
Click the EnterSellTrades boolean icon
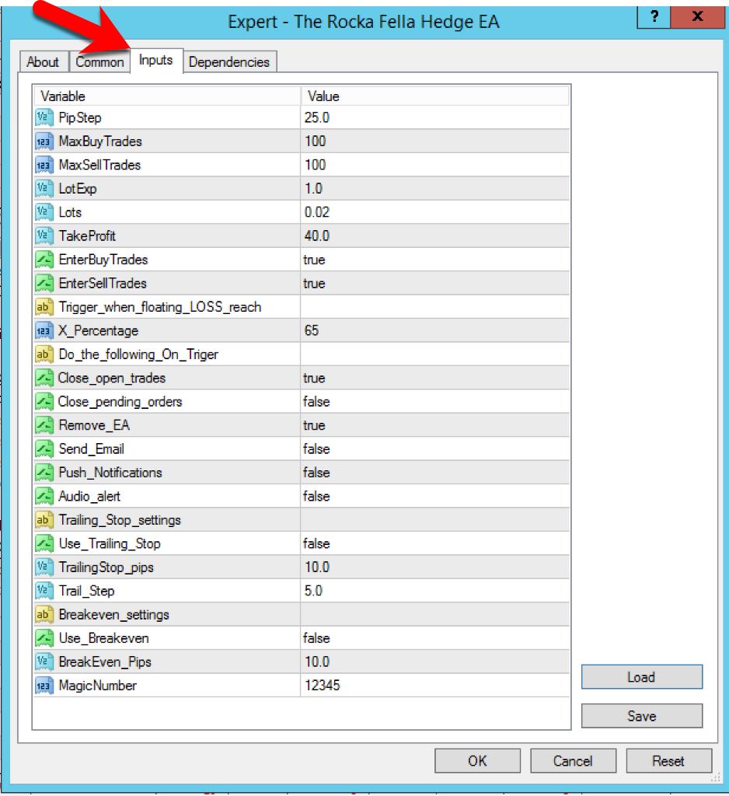click(x=44, y=283)
